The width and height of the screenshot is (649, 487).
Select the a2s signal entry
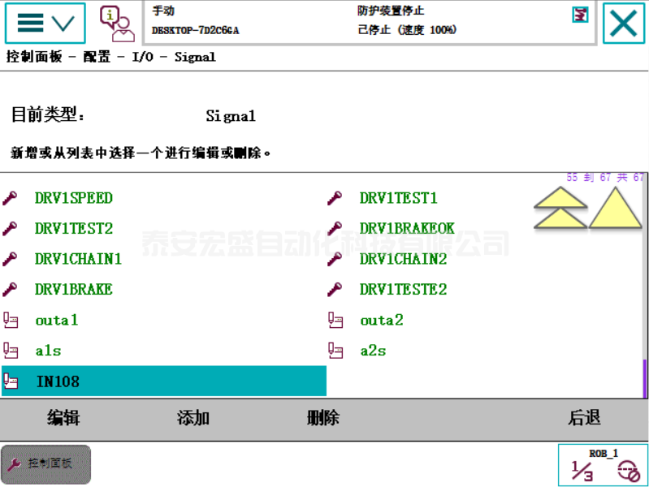coord(373,351)
